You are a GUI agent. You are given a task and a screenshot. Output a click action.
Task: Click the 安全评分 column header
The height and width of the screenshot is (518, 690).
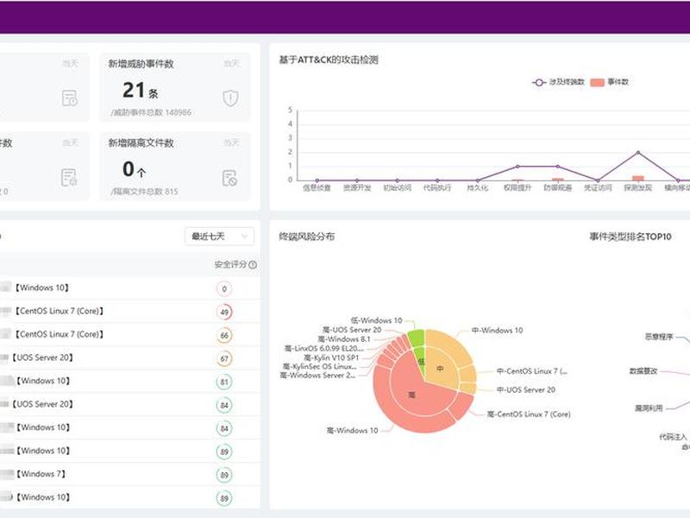coord(230,265)
